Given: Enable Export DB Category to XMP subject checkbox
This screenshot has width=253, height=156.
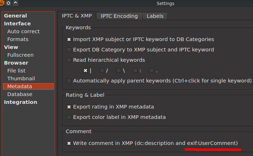Looking at the screenshot, I should coord(69,50).
